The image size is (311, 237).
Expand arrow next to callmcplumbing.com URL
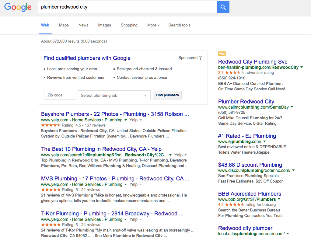[292, 107]
